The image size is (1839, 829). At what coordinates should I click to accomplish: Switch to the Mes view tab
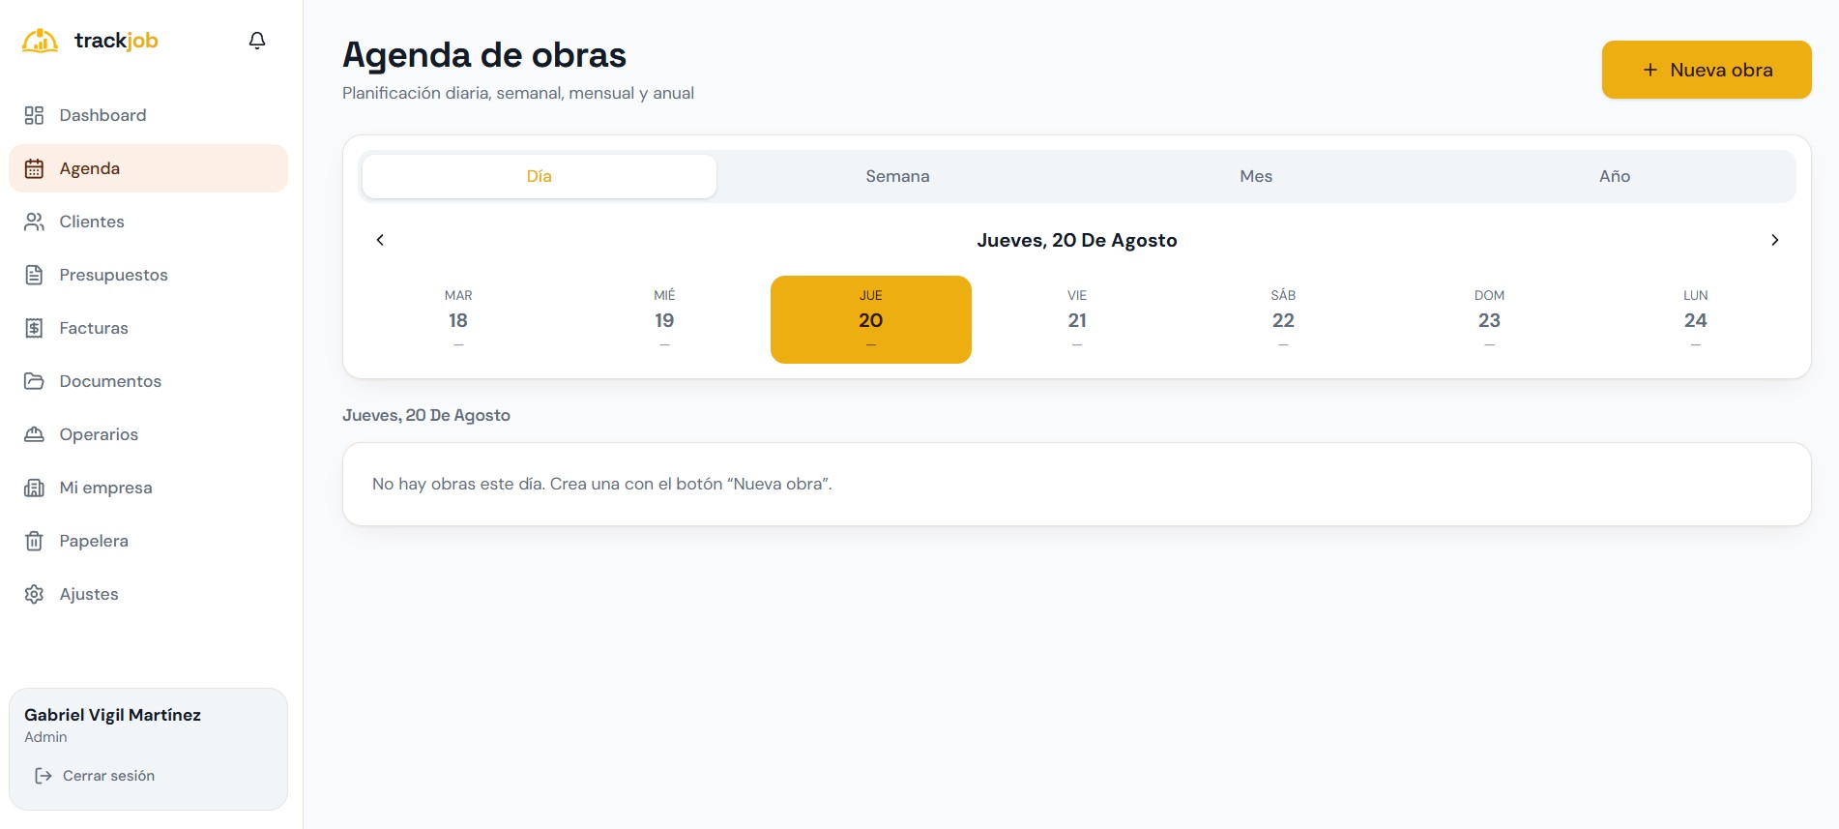click(1256, 176)
